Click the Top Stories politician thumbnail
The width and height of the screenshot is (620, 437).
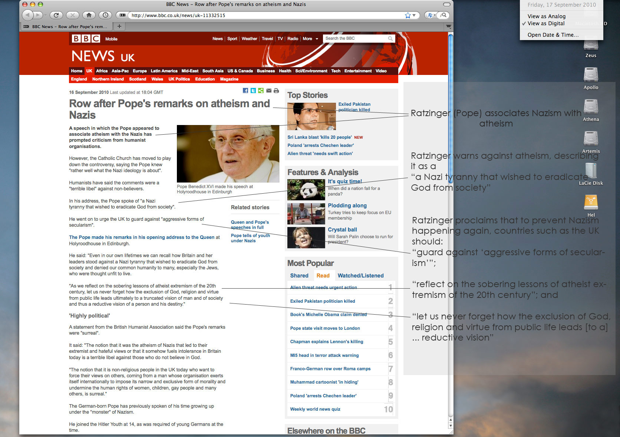point(311,116)
